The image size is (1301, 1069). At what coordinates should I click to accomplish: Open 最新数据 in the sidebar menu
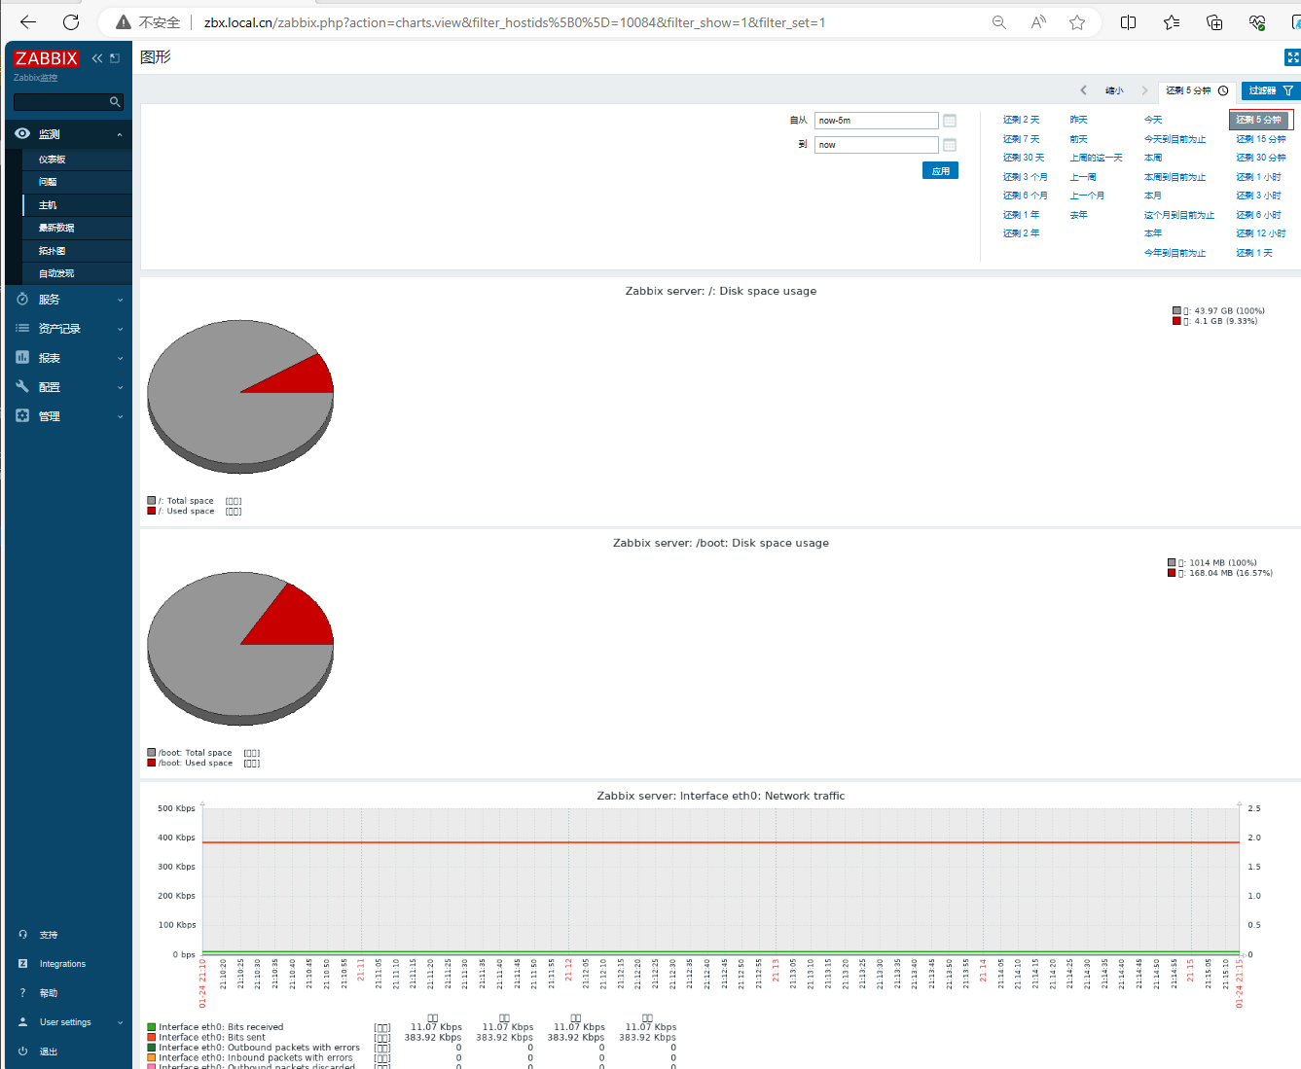click(56, 228)
